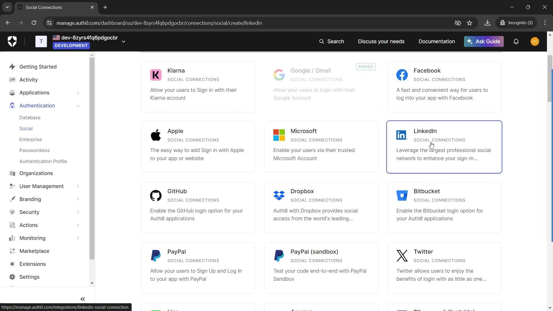Select the PayPal connection card

point(198,268)
